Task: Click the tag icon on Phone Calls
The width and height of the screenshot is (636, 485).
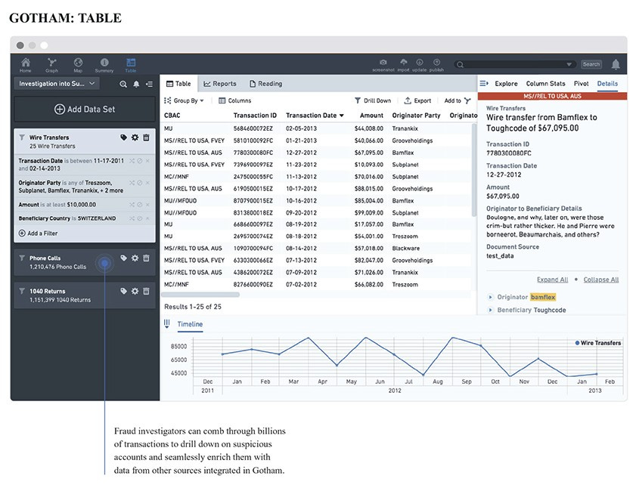Action: coord(124,258)
